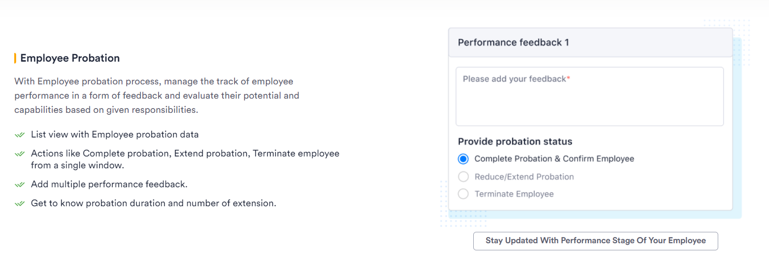Screen dimensions: 769x275
Task: Click the List view with Employee probation data text
Action: click(115, 135)
